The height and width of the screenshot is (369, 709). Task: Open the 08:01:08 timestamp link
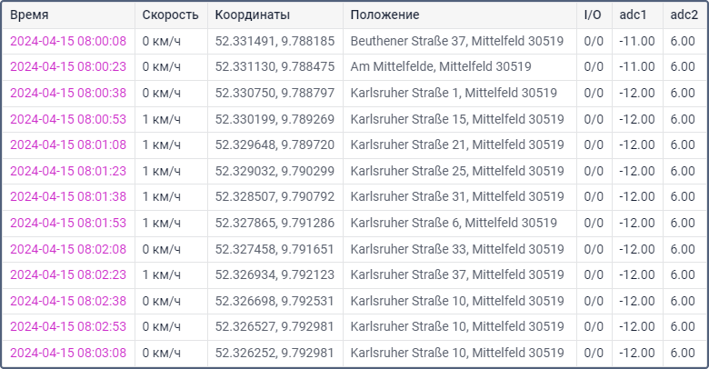(68, 145)
